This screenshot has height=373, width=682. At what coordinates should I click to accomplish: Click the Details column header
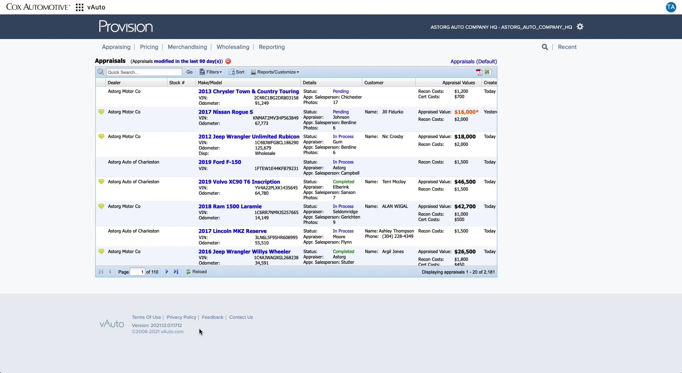click(331, 83)
